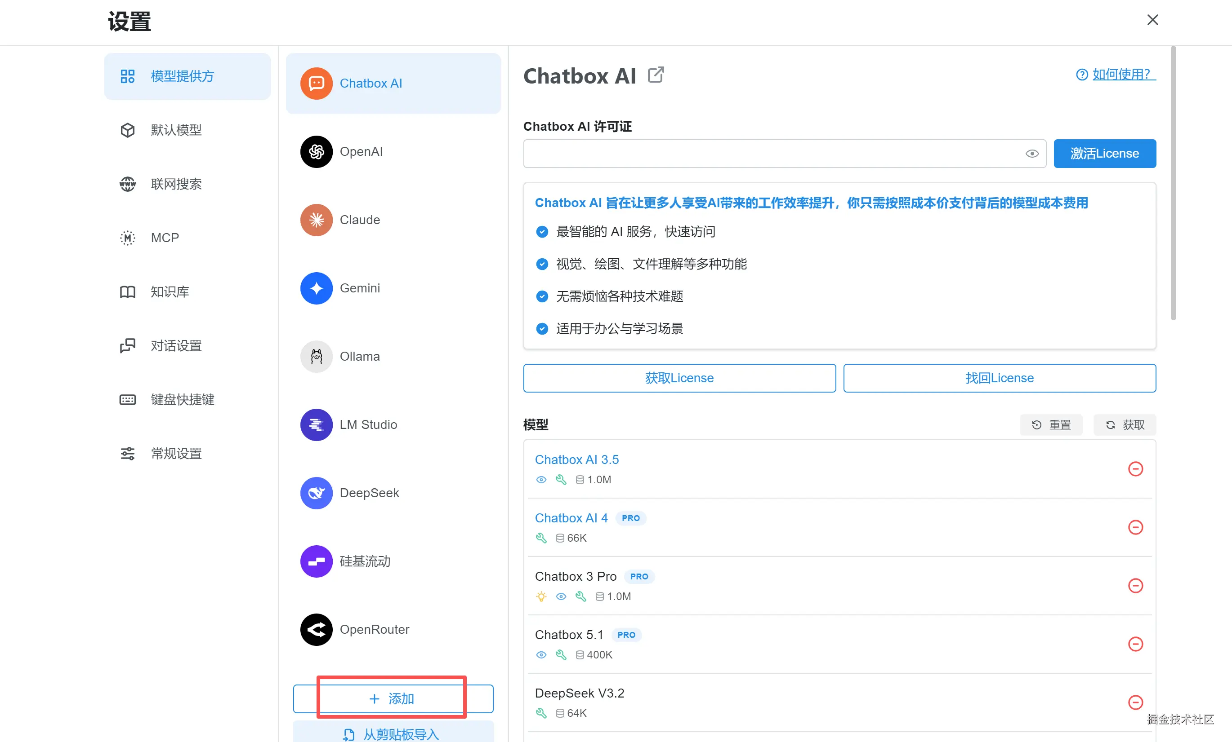Click the vision eye icon under Chatbox AI 3.5
1232x742 pixels.
541,480
